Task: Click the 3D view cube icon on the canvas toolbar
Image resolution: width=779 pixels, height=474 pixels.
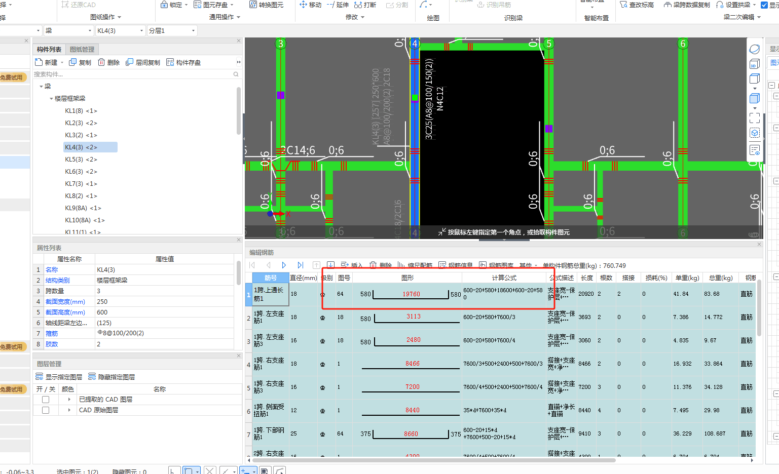Action: pos(754,64)
